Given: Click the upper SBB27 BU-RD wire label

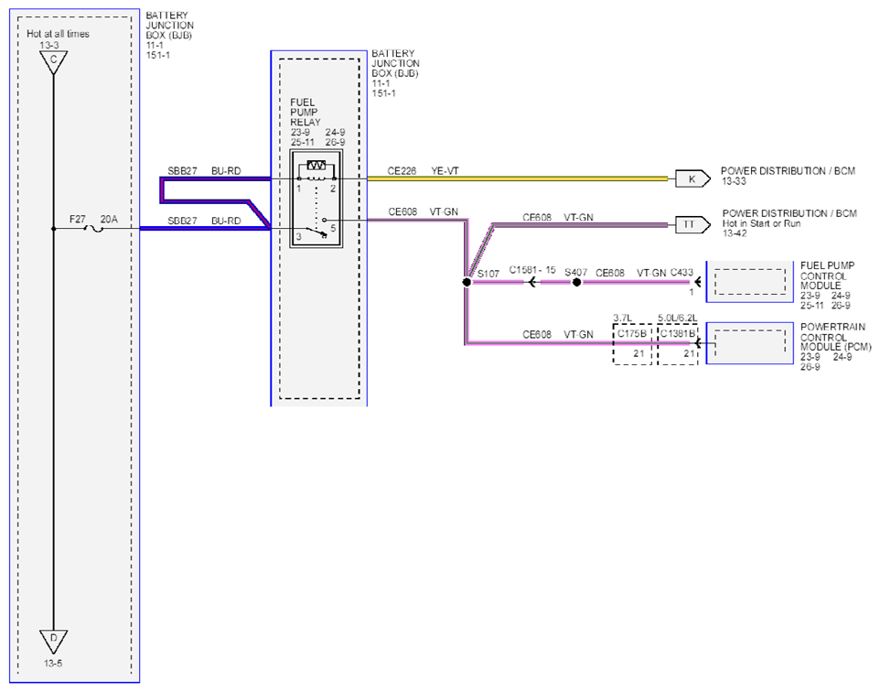Looking at the screenshot, I should coord(204,171).
